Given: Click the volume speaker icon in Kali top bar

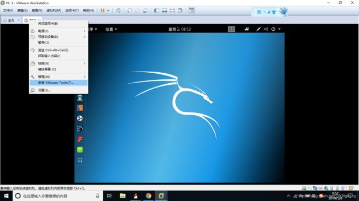Looking at the screenshot, I should pos(266,29).
